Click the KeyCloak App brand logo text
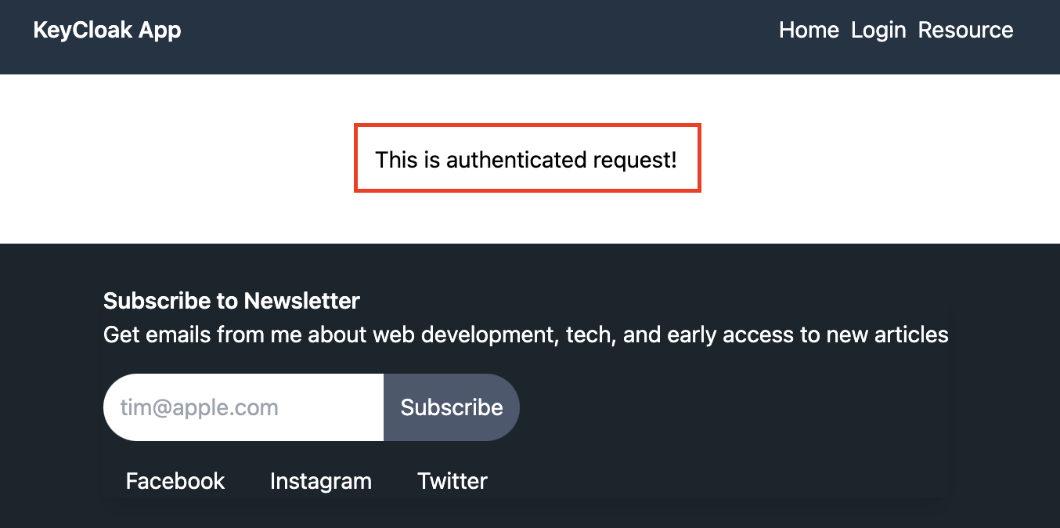 (x=107, y=31)
